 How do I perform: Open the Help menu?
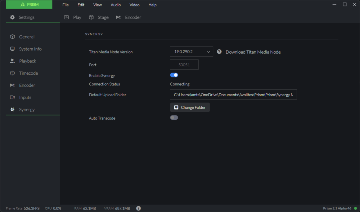coord(152,5)
